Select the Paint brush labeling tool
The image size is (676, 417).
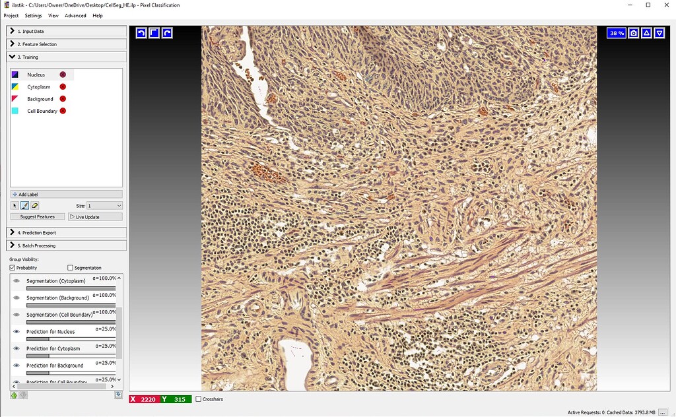pyautogui.click(x=24, y=205)
